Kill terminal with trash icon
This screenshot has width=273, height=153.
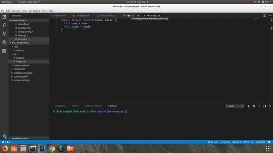[254, 106]
